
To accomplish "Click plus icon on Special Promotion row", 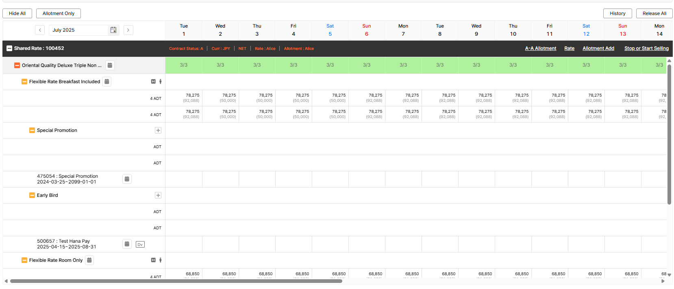I will (158, 130).
